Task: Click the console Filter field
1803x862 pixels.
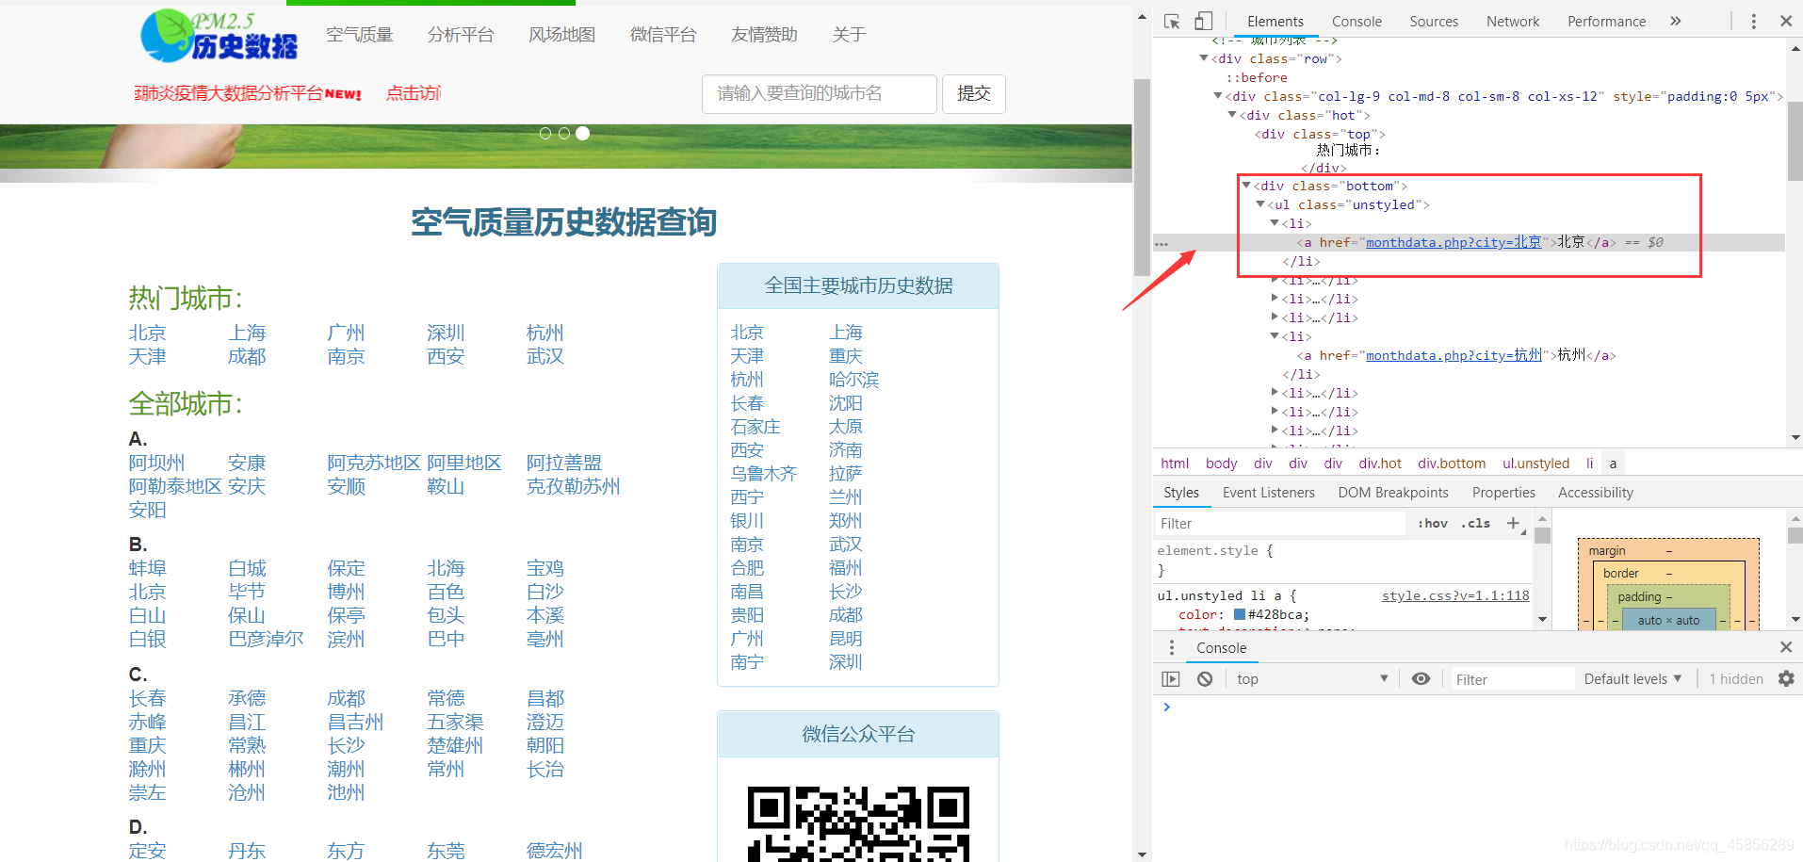Action: click(1512, 678)
